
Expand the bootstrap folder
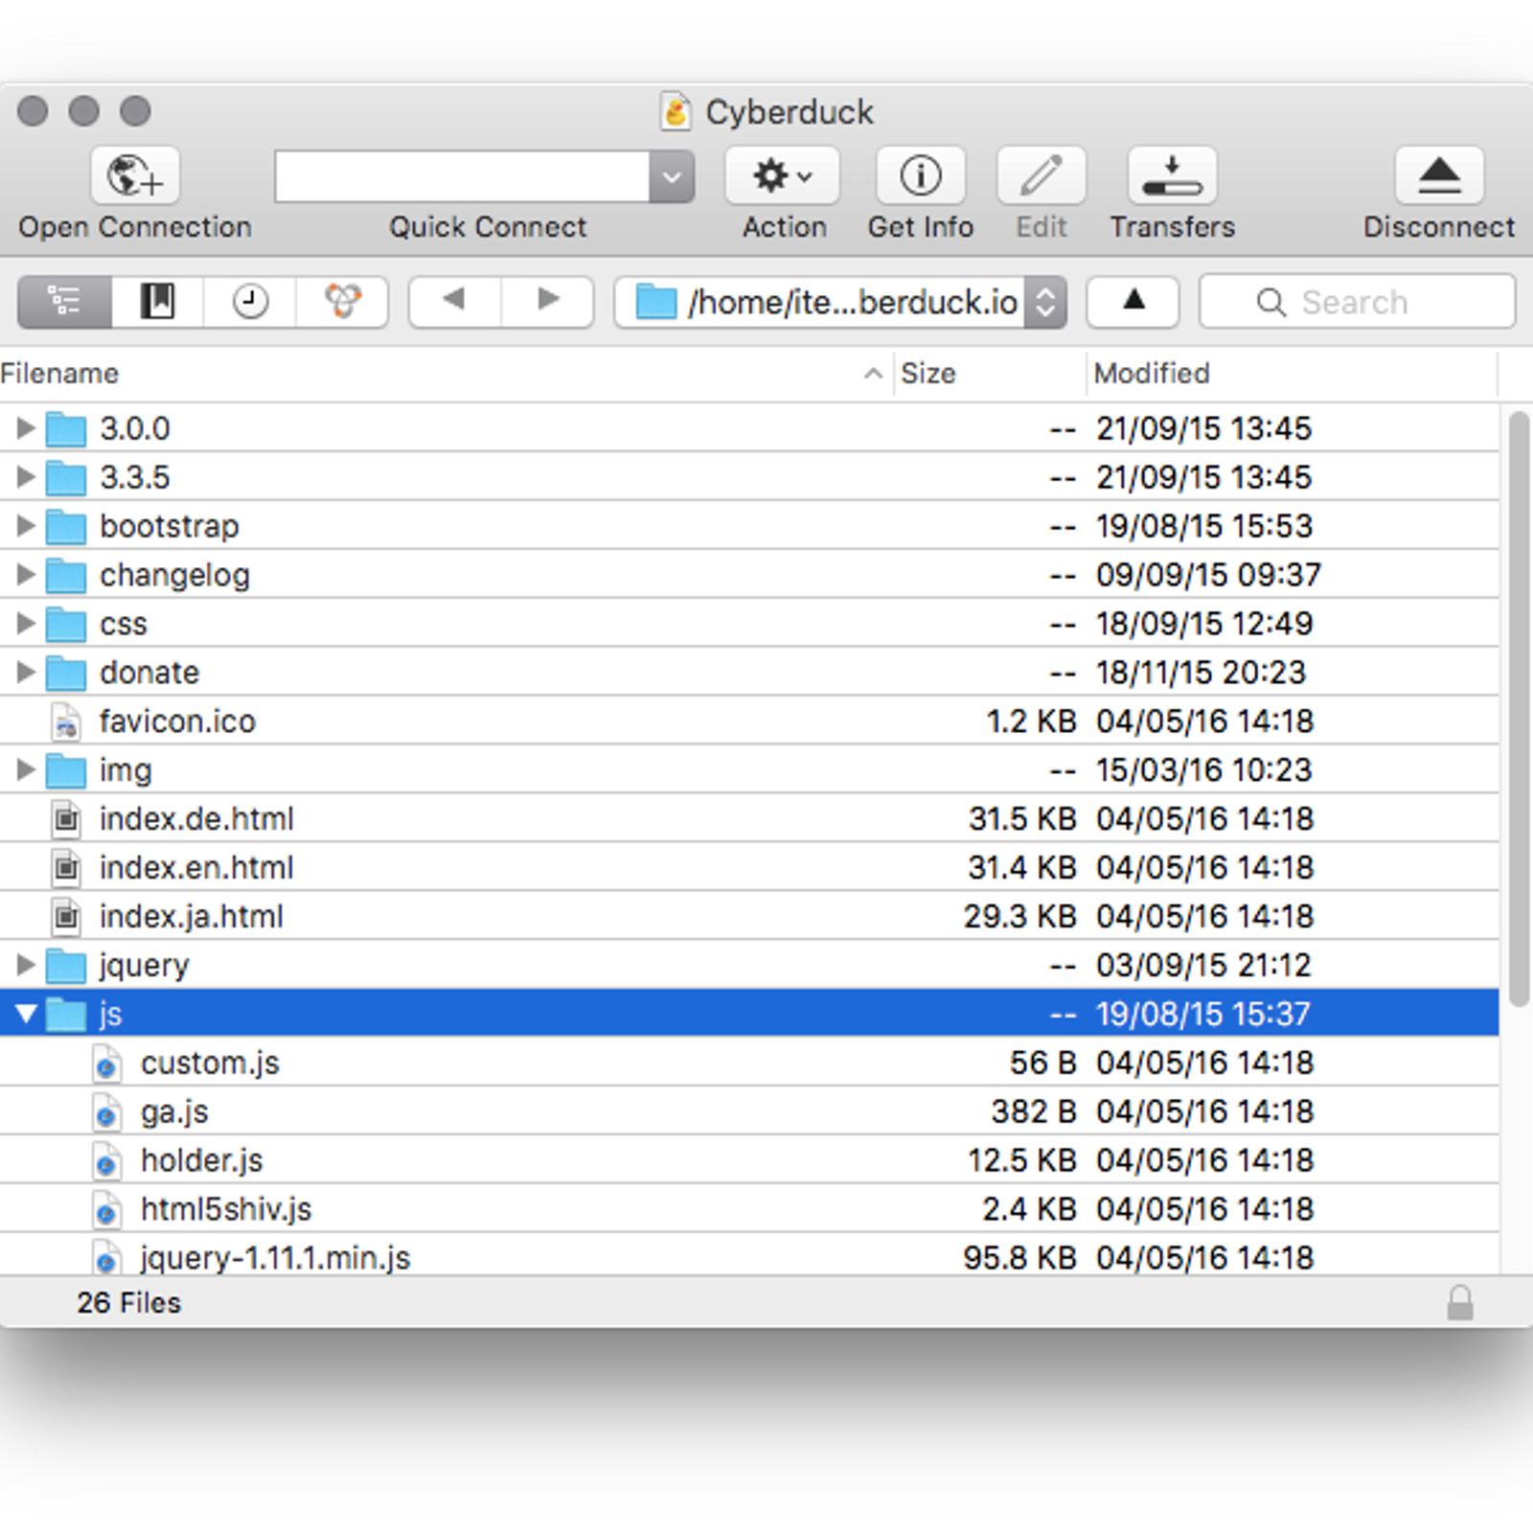(x=26, y=525)
